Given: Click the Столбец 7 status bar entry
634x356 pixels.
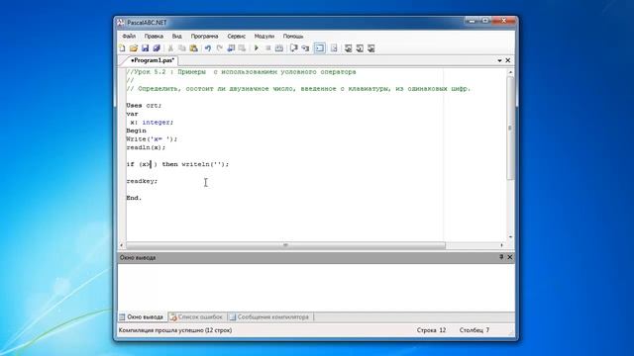Looking at the screenshot, I should [x=474, y=330].
